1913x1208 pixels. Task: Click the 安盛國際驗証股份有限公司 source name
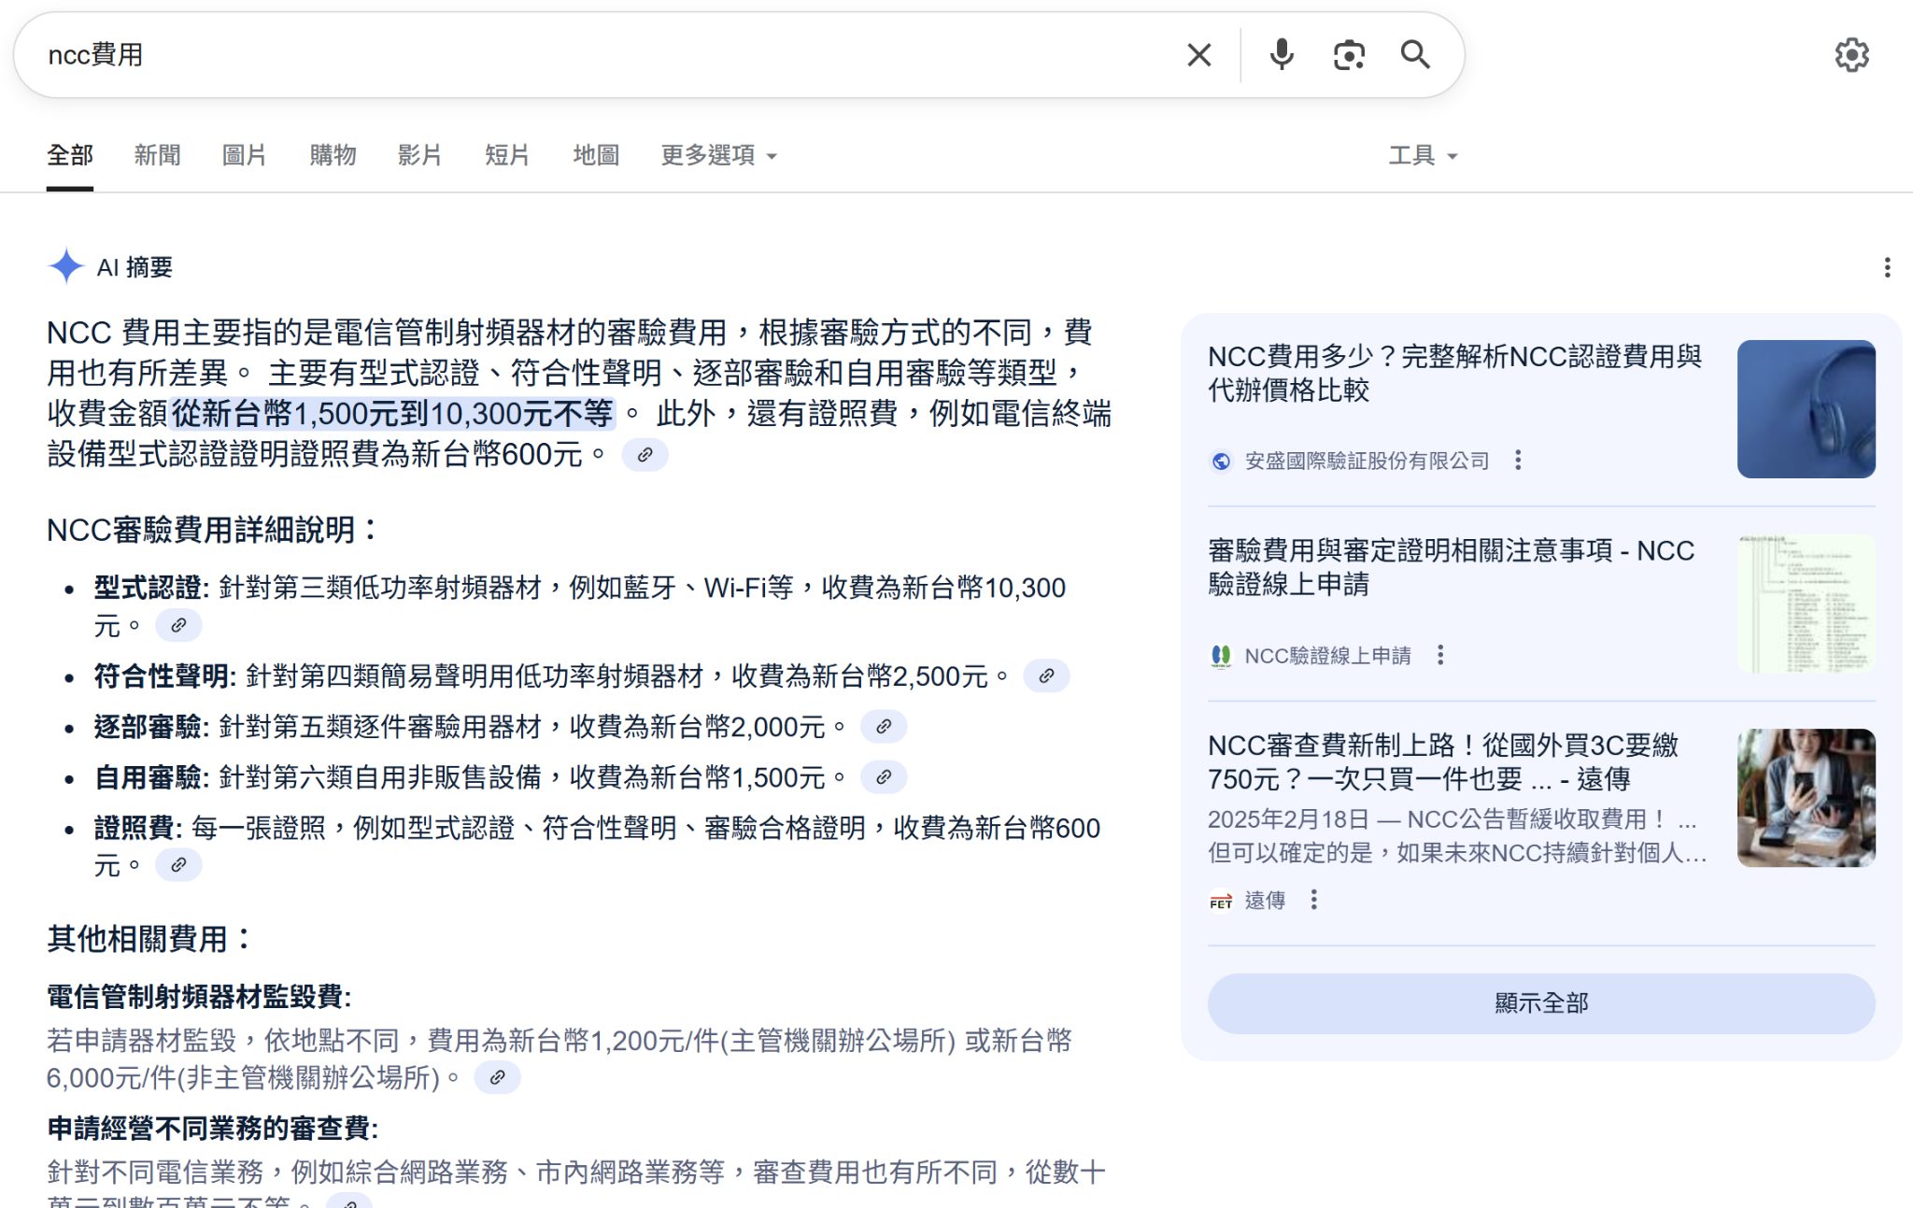[1367, 461]
